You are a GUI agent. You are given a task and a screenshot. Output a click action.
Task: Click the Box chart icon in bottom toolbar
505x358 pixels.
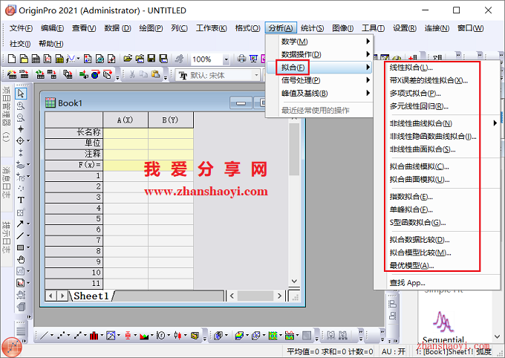(128, 336)
